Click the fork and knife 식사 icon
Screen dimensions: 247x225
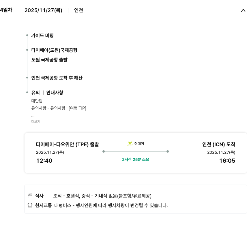pos(30,196)
